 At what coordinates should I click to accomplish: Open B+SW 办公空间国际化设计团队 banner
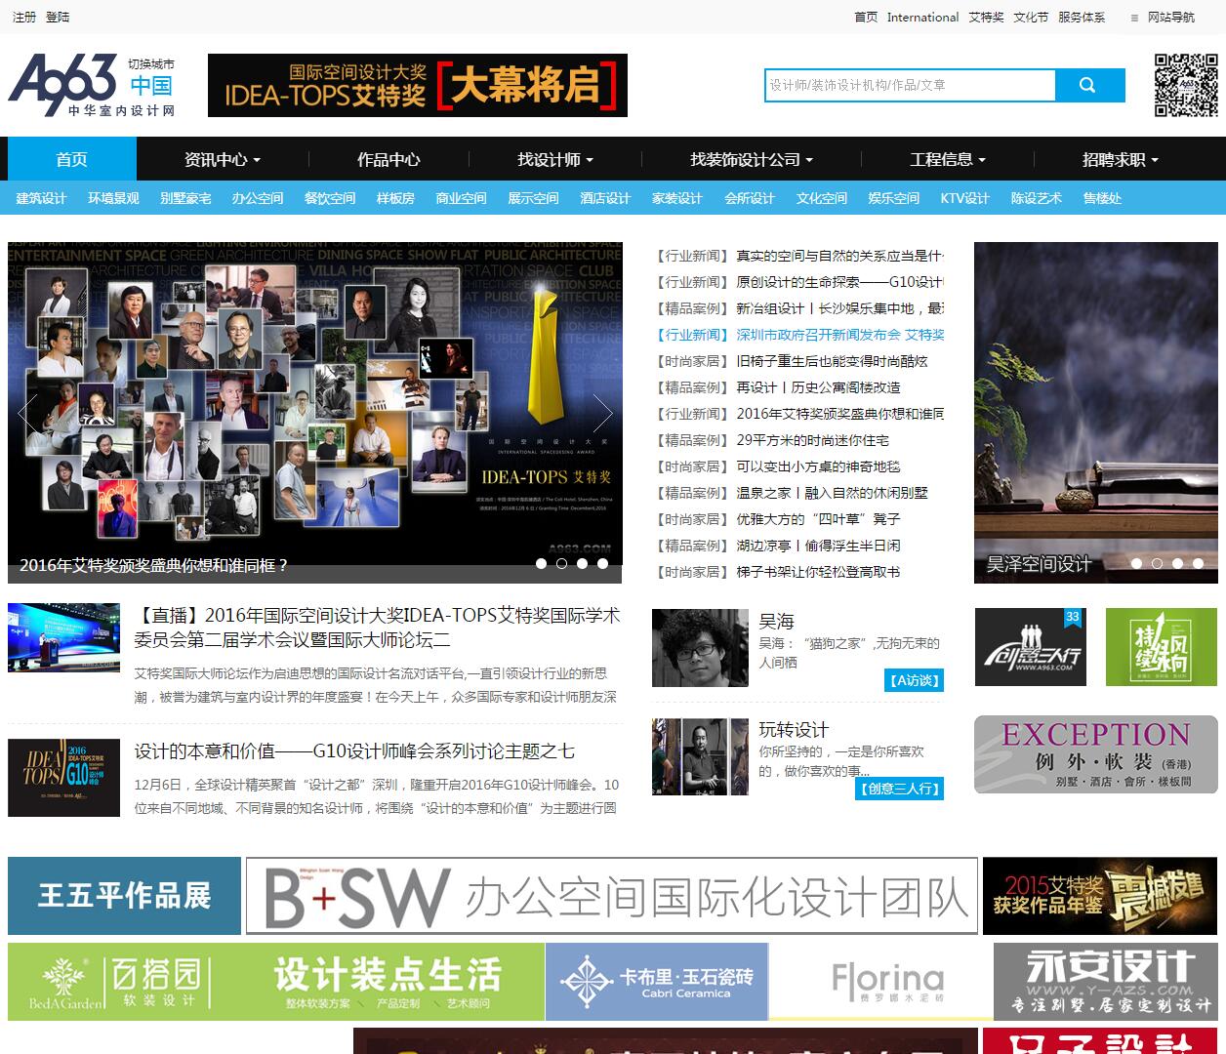click(612, 896)
